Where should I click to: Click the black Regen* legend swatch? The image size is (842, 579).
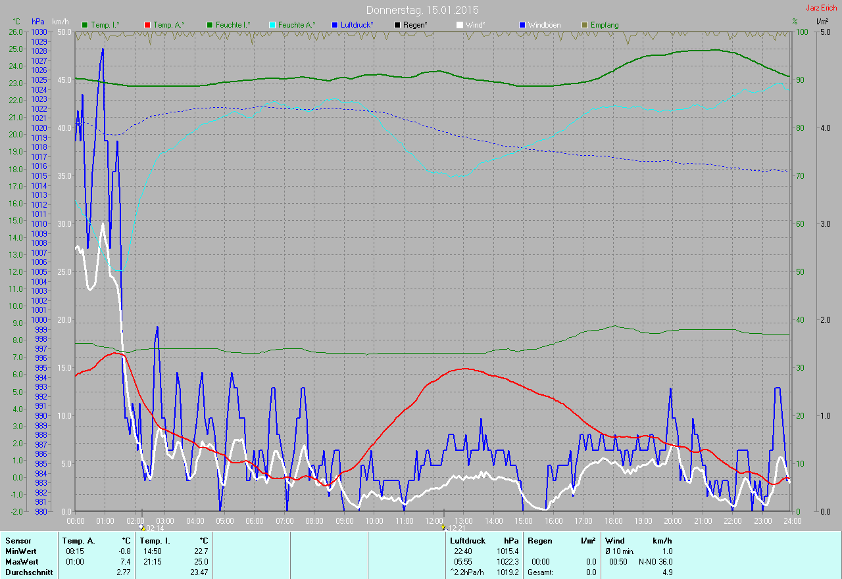click(397, 25)
